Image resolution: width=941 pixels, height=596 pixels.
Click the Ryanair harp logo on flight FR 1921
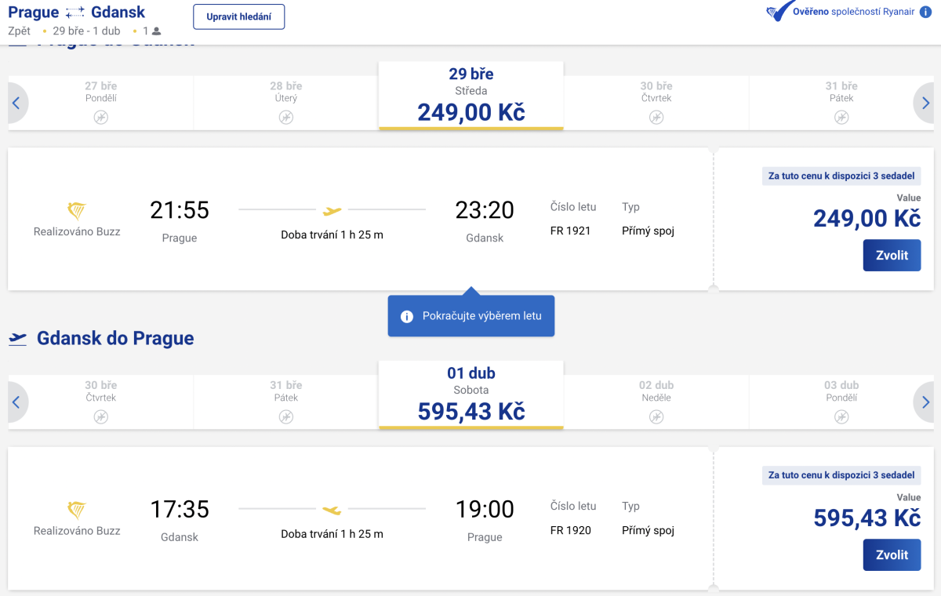(77, 210)
